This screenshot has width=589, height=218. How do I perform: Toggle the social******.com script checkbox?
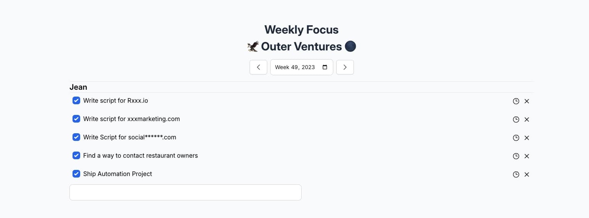point(76,137)
